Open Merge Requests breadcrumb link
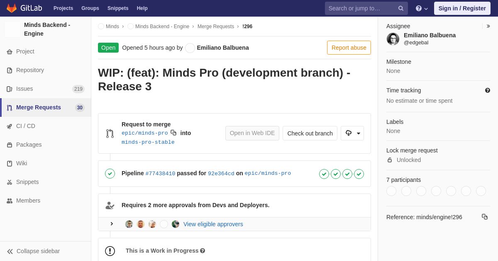Viewport: 498px width, 261px height. tap(216, 27)
